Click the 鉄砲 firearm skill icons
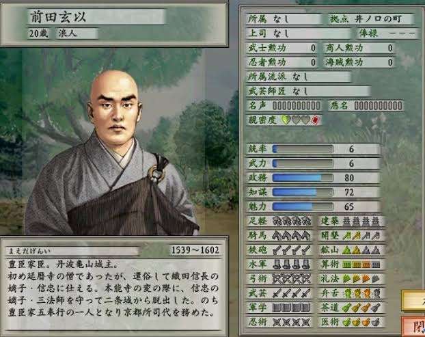425x337 pixels. 292,250
